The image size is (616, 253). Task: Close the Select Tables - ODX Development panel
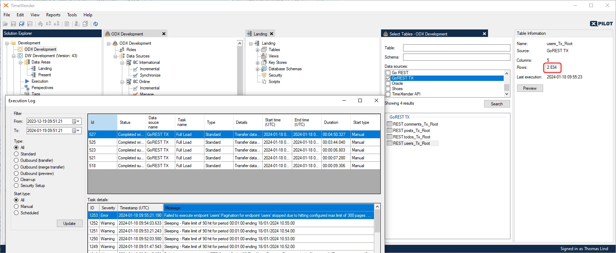click(x=484, y=34)
